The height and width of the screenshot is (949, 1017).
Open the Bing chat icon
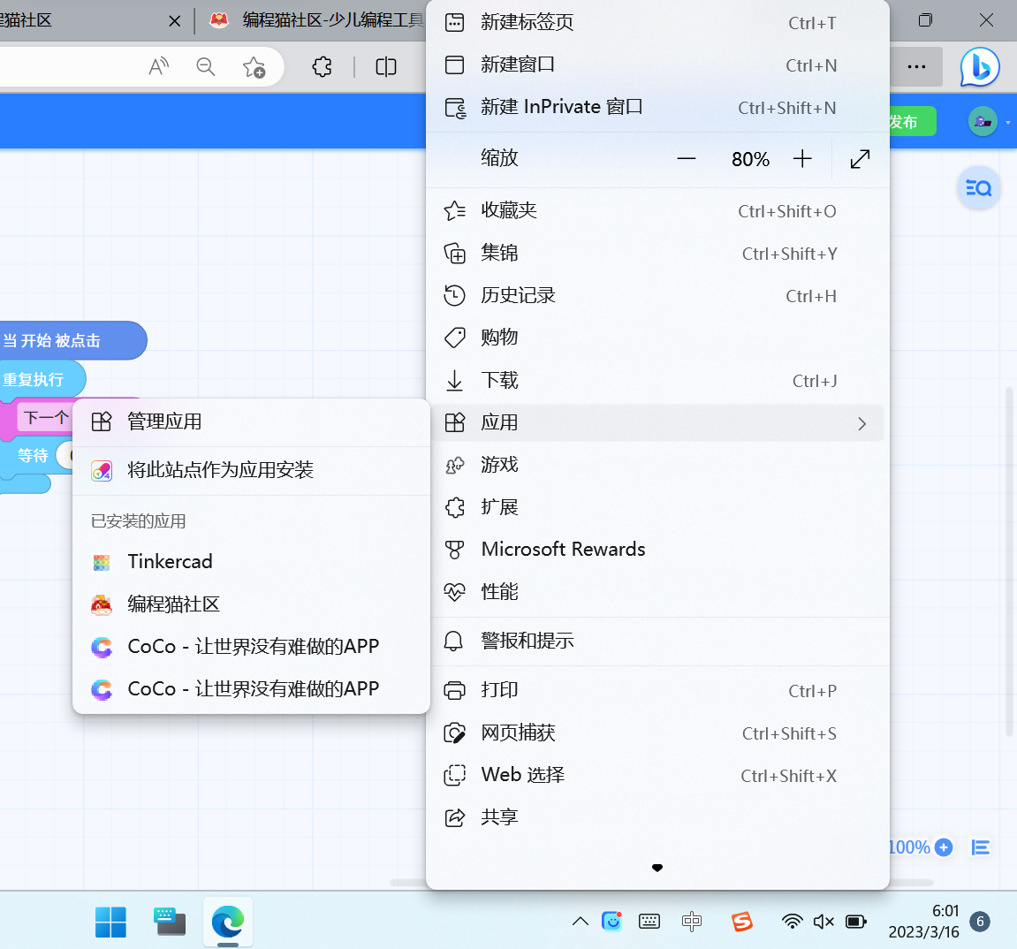click(x=979, y=66)
